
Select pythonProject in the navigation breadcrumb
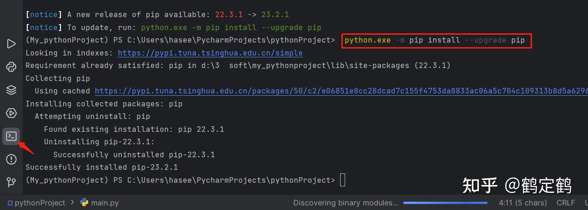click(40, 203)
